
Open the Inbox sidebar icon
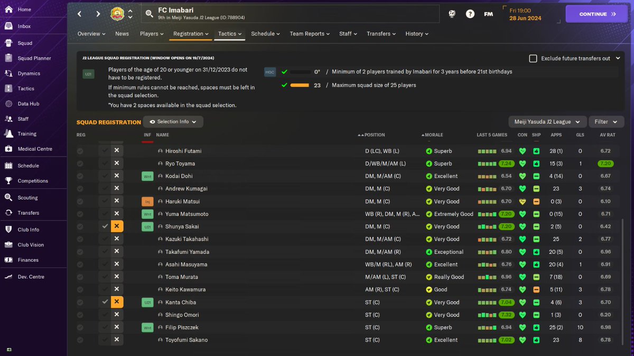(8, 26)
